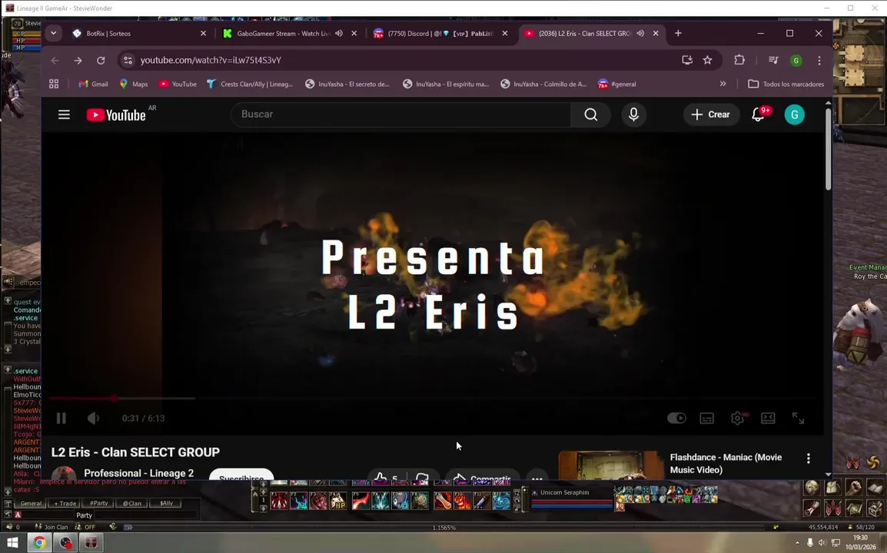Mute the L2 Eris YouTube tab audio
This screenshot has width=887, height=553.
[x=640, y=33]
